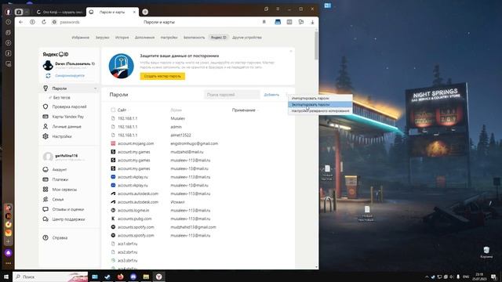Open the three-dots menu next to Добавить
The height and width of the screenshot is (282, 502).
pyautogui.click(x=286, y=95)
